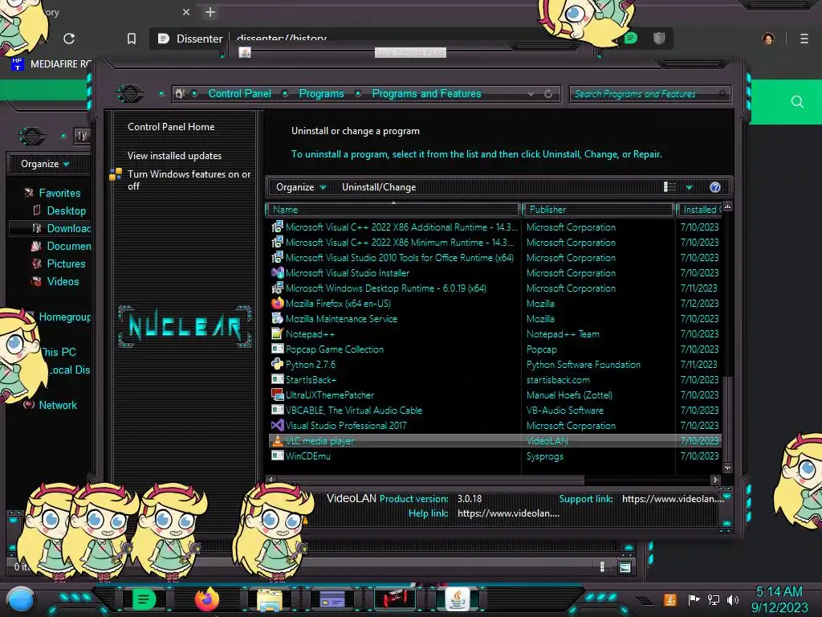Select VBCABLE, The Virtual Audio Cable row
The height and width of the screenshot is (617, 822).
pos(494,411)
